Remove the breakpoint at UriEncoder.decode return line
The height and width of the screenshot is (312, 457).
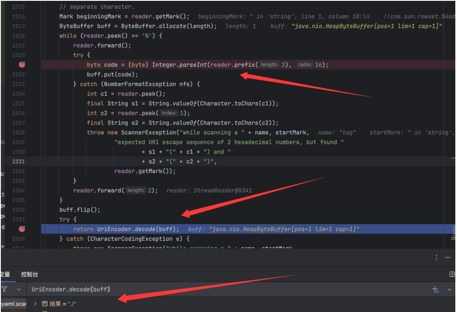pos(22,229)
